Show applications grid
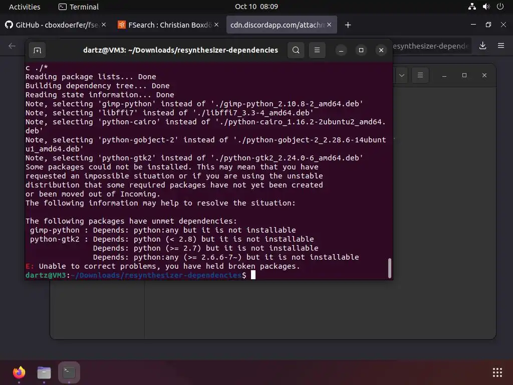The height and width of the screenshot is (385, 513). point(497,372)
